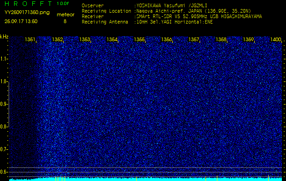286x181 pixels.
Task: Click the meteor count value 8
Action: click(65, 21)
